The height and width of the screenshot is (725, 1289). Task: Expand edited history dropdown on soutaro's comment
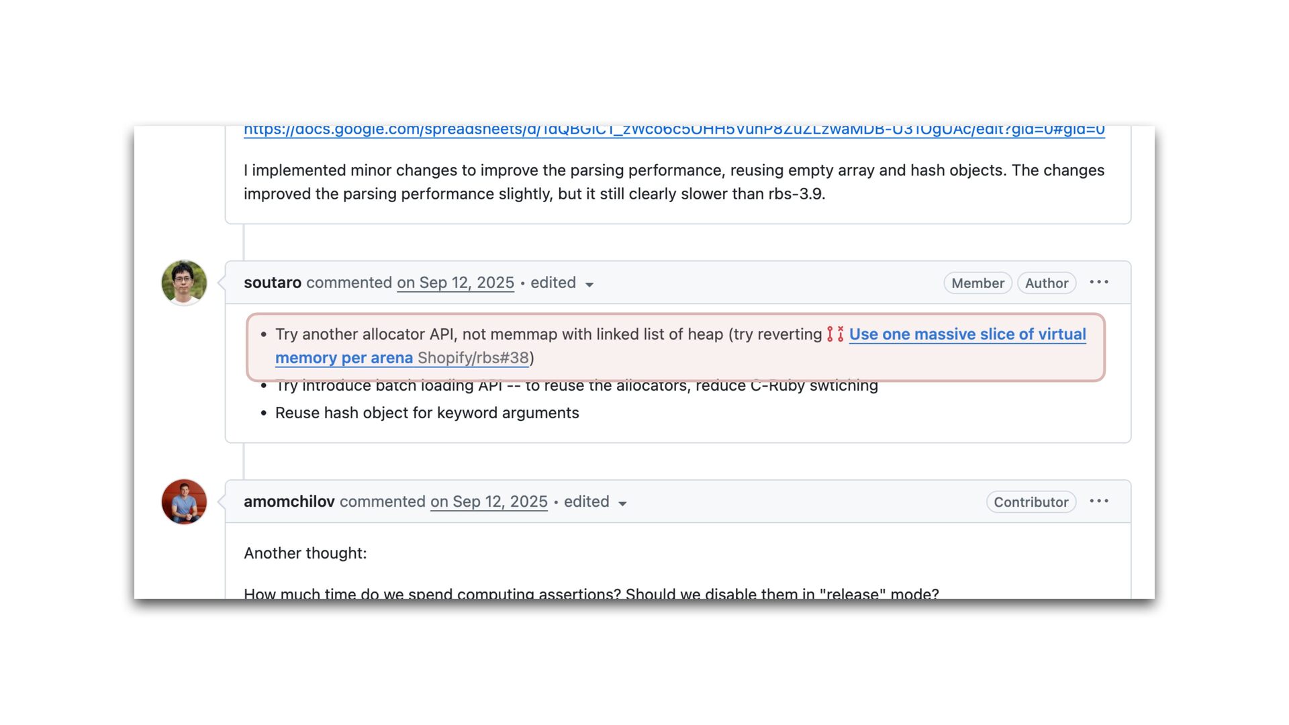click(589, 285)
